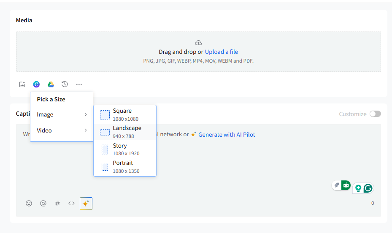Screen dimensions: 392x233
Task: Click Generate with AI Pilot link
Action: coord(227,135)
